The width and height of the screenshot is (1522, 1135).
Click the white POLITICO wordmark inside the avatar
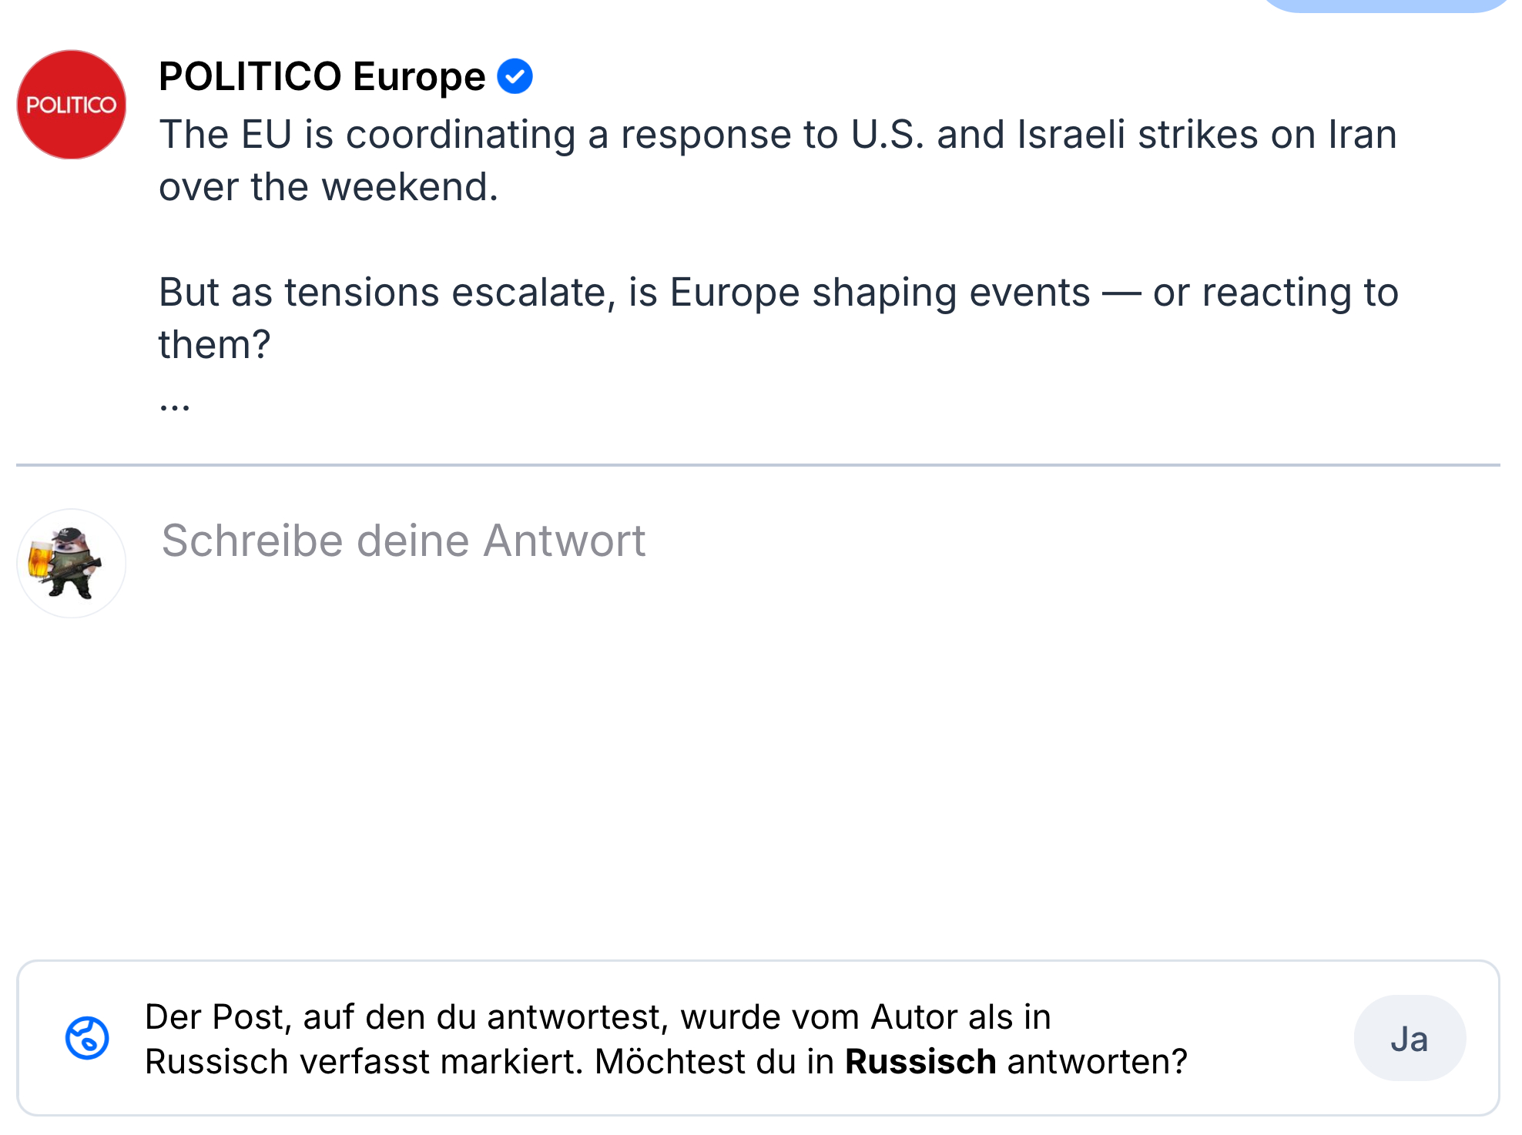tap(71, 105)
